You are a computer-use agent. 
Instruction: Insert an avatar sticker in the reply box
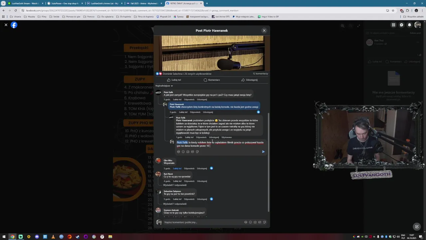point(178,152)
